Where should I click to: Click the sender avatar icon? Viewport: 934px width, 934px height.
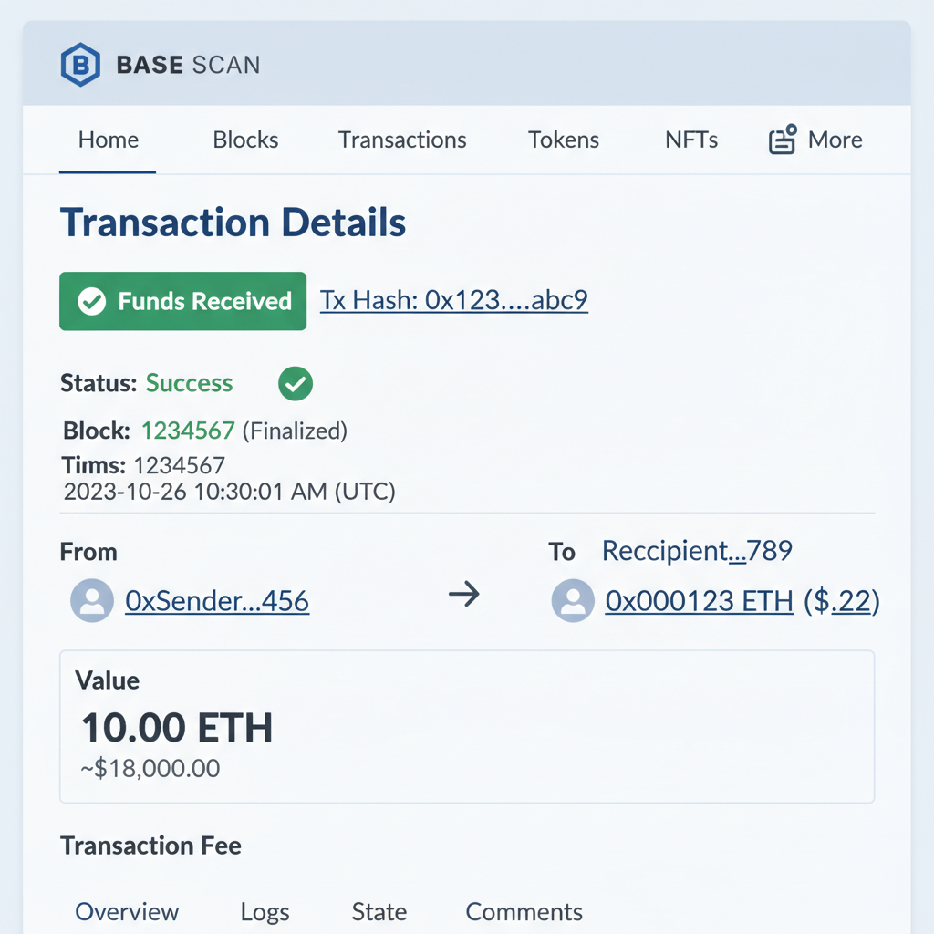91,600
